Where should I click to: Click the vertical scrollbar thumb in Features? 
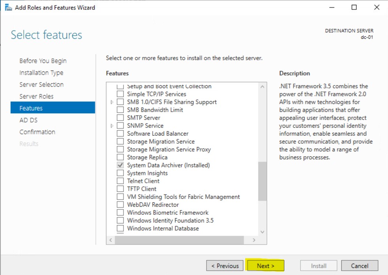[262, 181]
